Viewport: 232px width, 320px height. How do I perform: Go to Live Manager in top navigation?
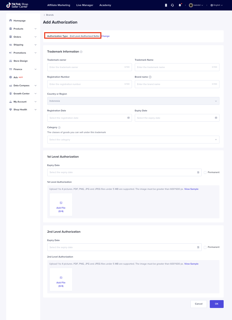(85, 5)
